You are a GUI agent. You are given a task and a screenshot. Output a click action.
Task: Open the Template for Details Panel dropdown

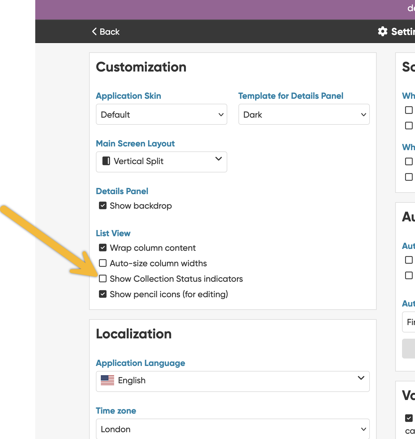[x=304, y=115]
